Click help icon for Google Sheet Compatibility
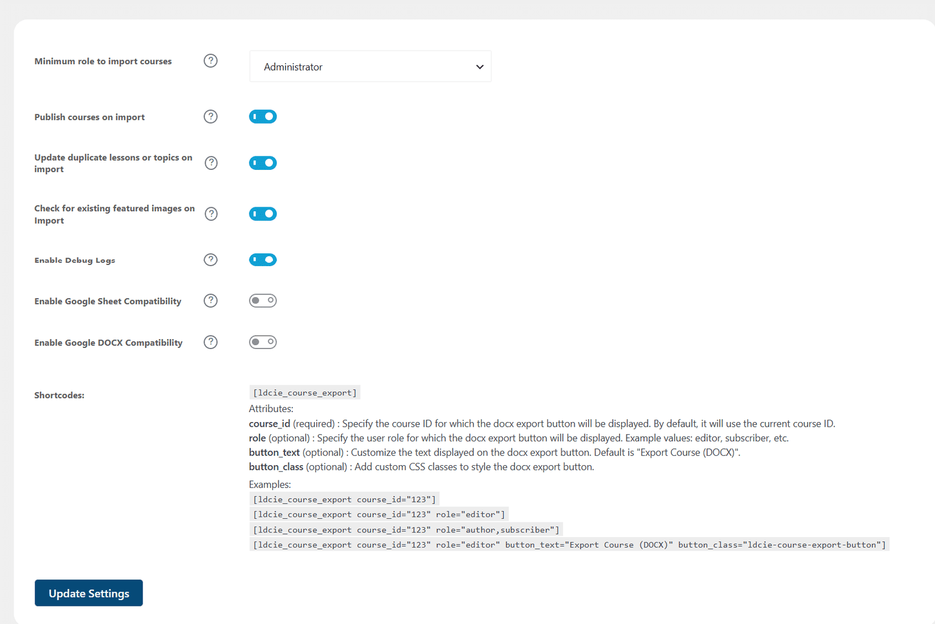Image resolution: width=935 pixels, height=624 pixels. click(x=210, y=301)
